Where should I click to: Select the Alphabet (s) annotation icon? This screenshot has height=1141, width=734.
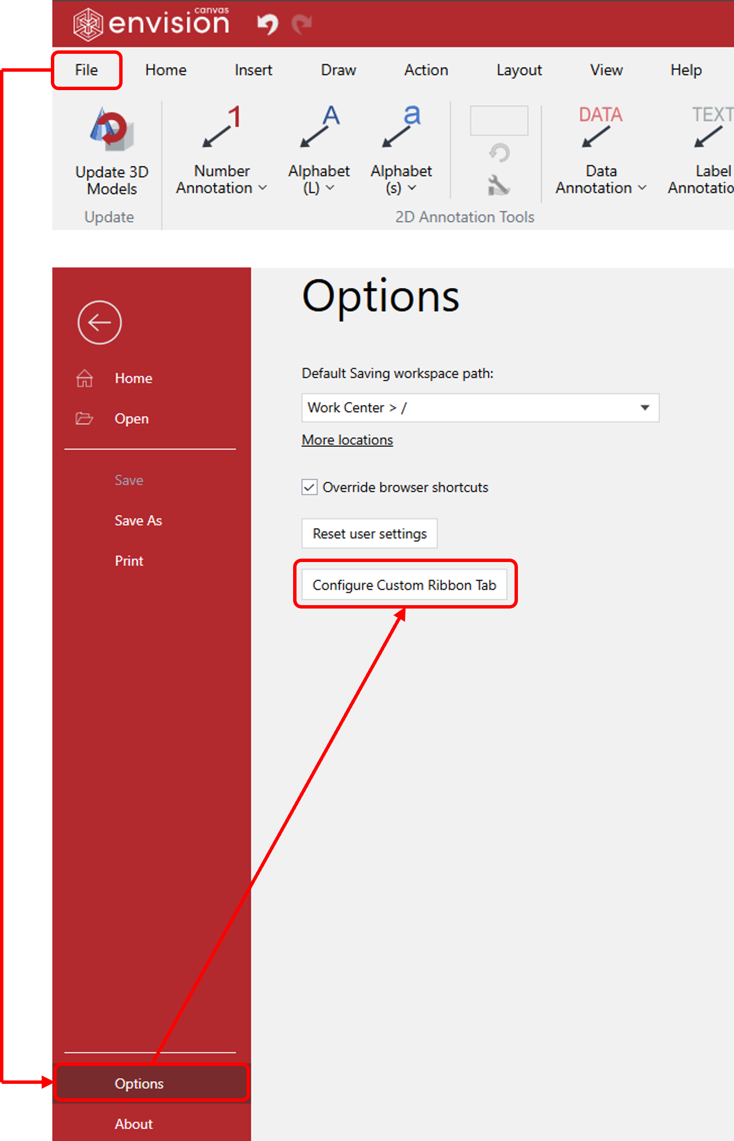(x=401, y=127)
